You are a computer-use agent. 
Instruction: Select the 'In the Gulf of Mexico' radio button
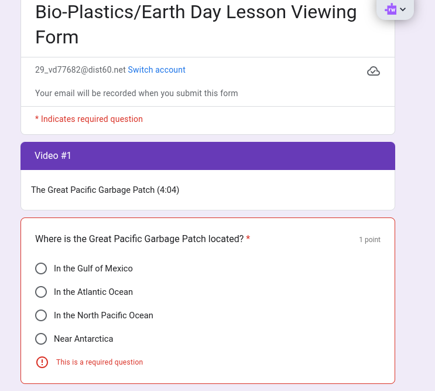pos(41,268)
